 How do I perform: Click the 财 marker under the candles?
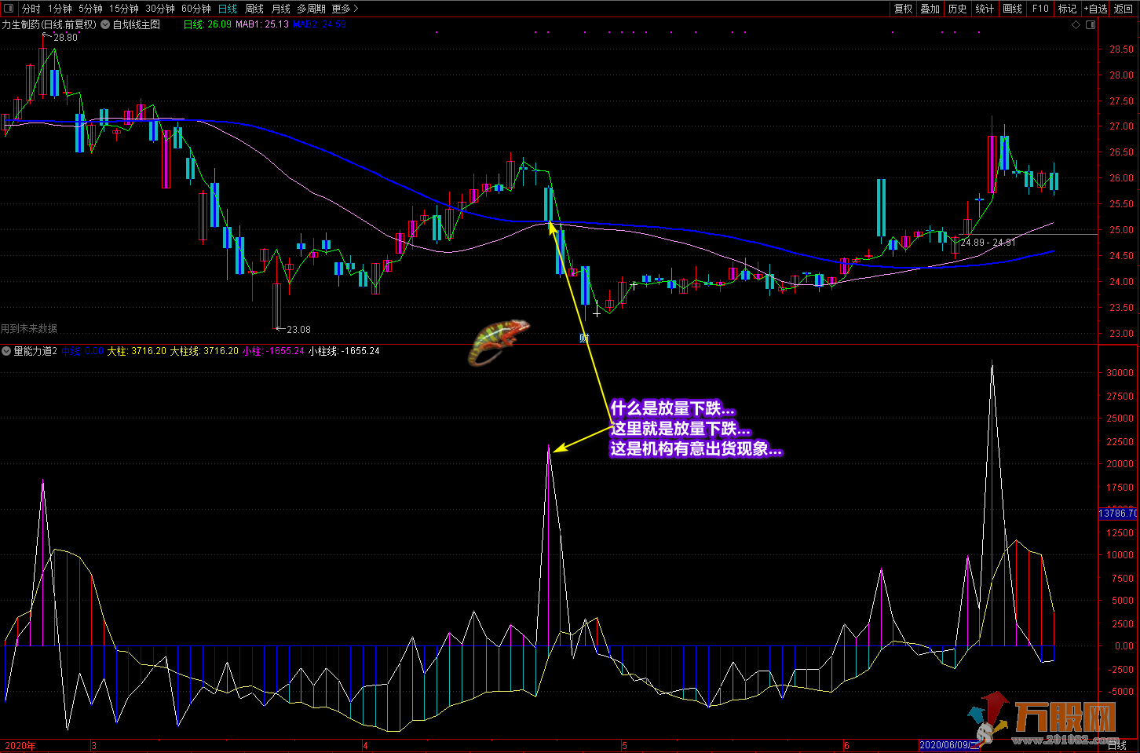584,338
